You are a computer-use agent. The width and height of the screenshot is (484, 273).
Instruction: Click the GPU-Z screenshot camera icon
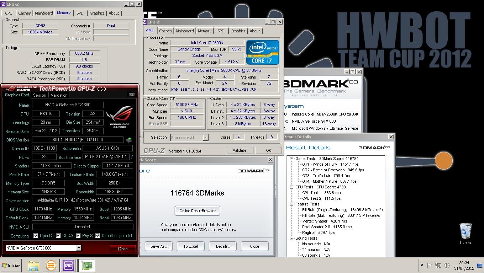132,95
